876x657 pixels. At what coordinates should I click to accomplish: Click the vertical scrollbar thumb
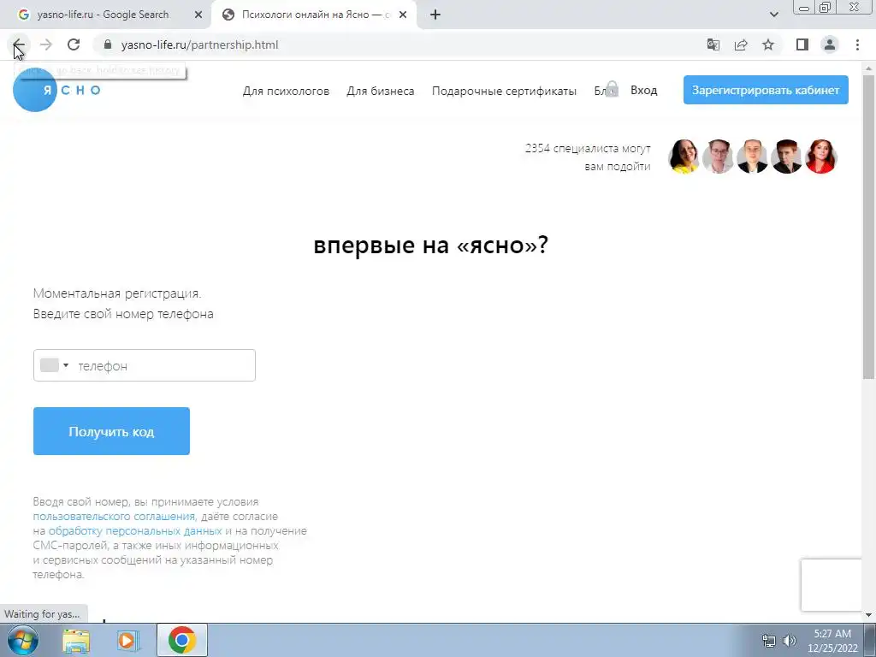click(868, 227)
